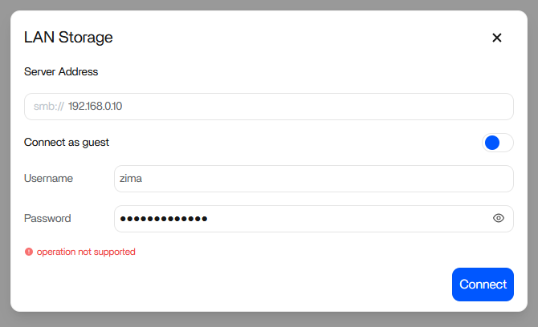Image resolution: width=538 pixels, height=327 pixels.
Task: Select the Password input field
Action: pyautogui.click(x=305, y=219)
